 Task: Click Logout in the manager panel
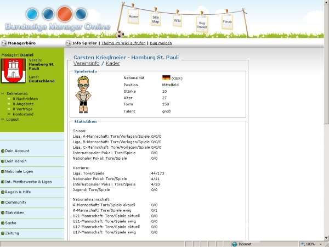[x=12, y=119]
